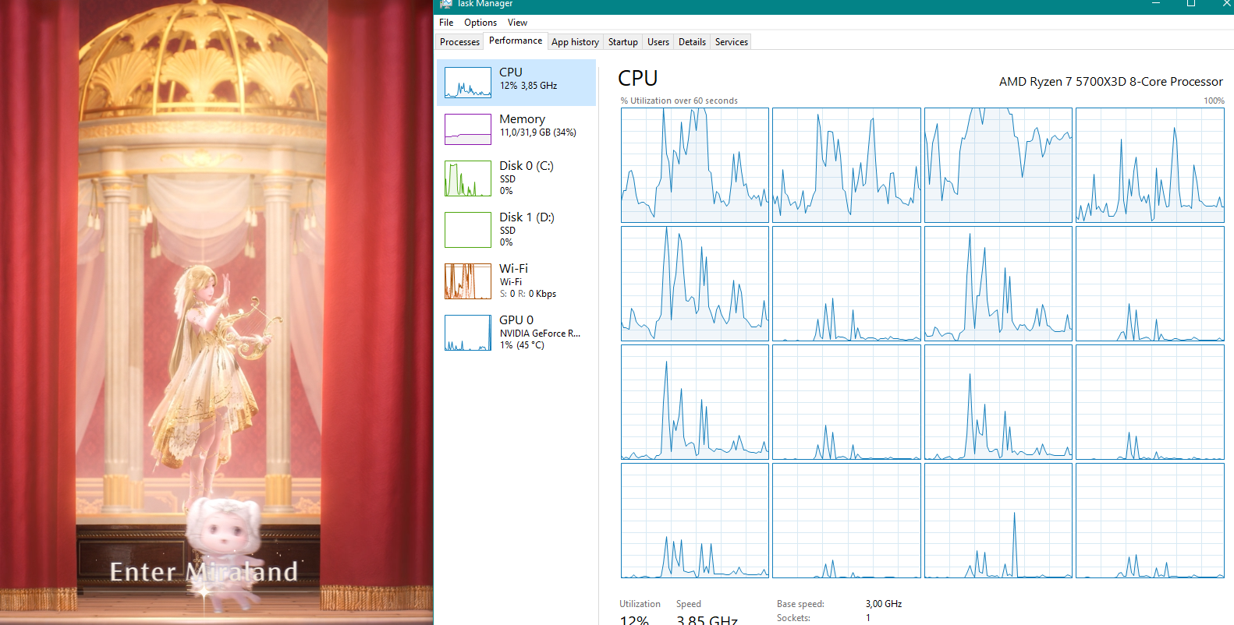
Task: Click the 3,00 GHz base speed value
Action: coord(884,604)
